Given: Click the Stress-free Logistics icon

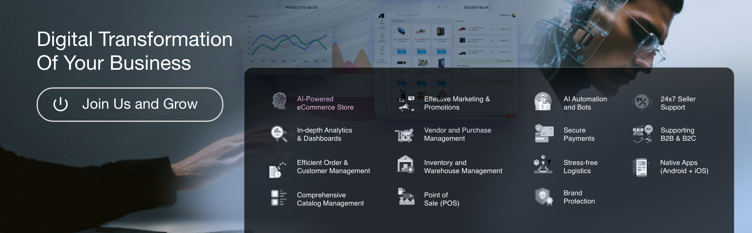Looking at the screenshot, I should [x=543, y=164].
